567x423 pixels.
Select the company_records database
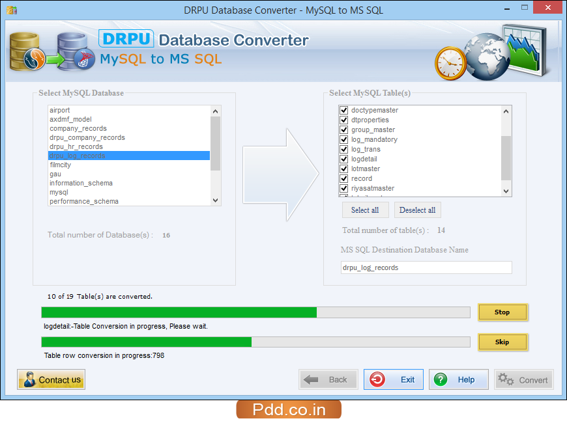pos(129,128)
